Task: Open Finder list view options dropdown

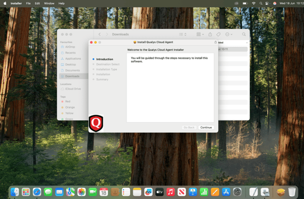Action: coord(183,34)
